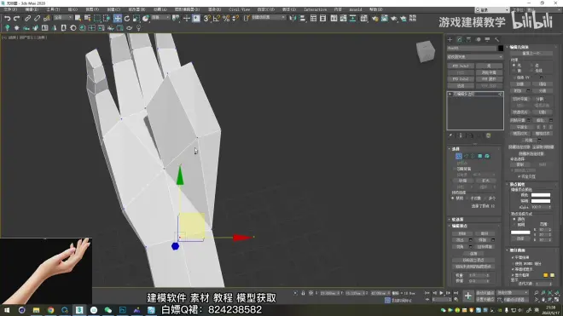Activate the Select and Rotate tool
This screenshot has width=563, height=316.
(127, 18)
